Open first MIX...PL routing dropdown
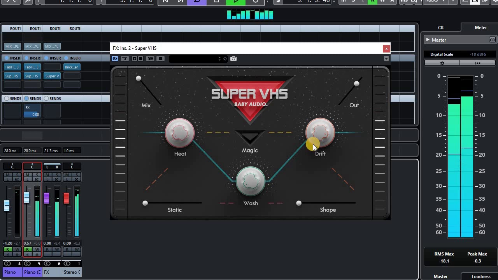This screenshot has width=498, height=280. (x=12, y=46)
